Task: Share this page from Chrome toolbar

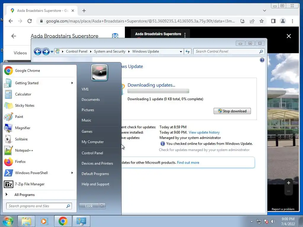Action: tap(252, 21)
